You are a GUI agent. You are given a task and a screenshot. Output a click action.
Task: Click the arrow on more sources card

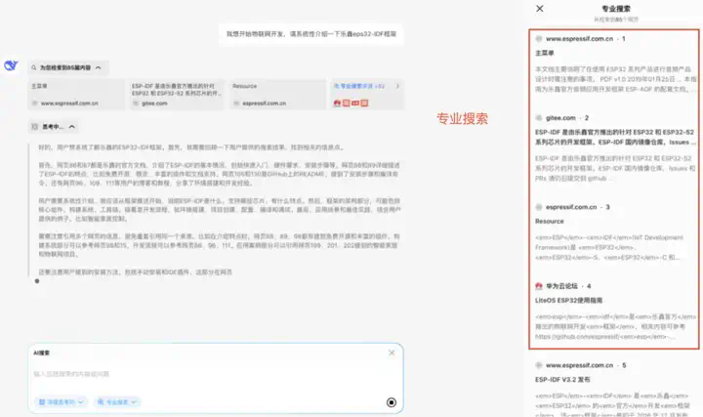[x=397, y=86]
